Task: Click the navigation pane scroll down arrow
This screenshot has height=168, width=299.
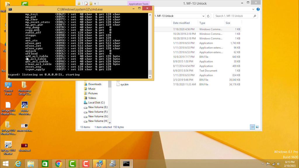Action: point(110,123)
